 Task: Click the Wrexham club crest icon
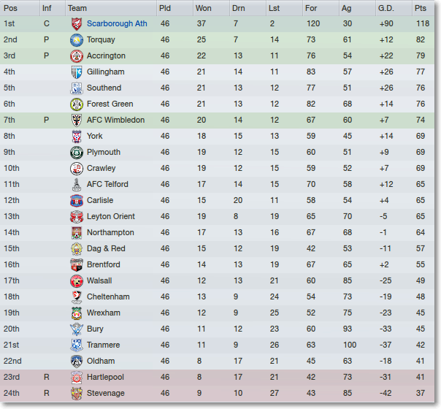click(77, 313)
